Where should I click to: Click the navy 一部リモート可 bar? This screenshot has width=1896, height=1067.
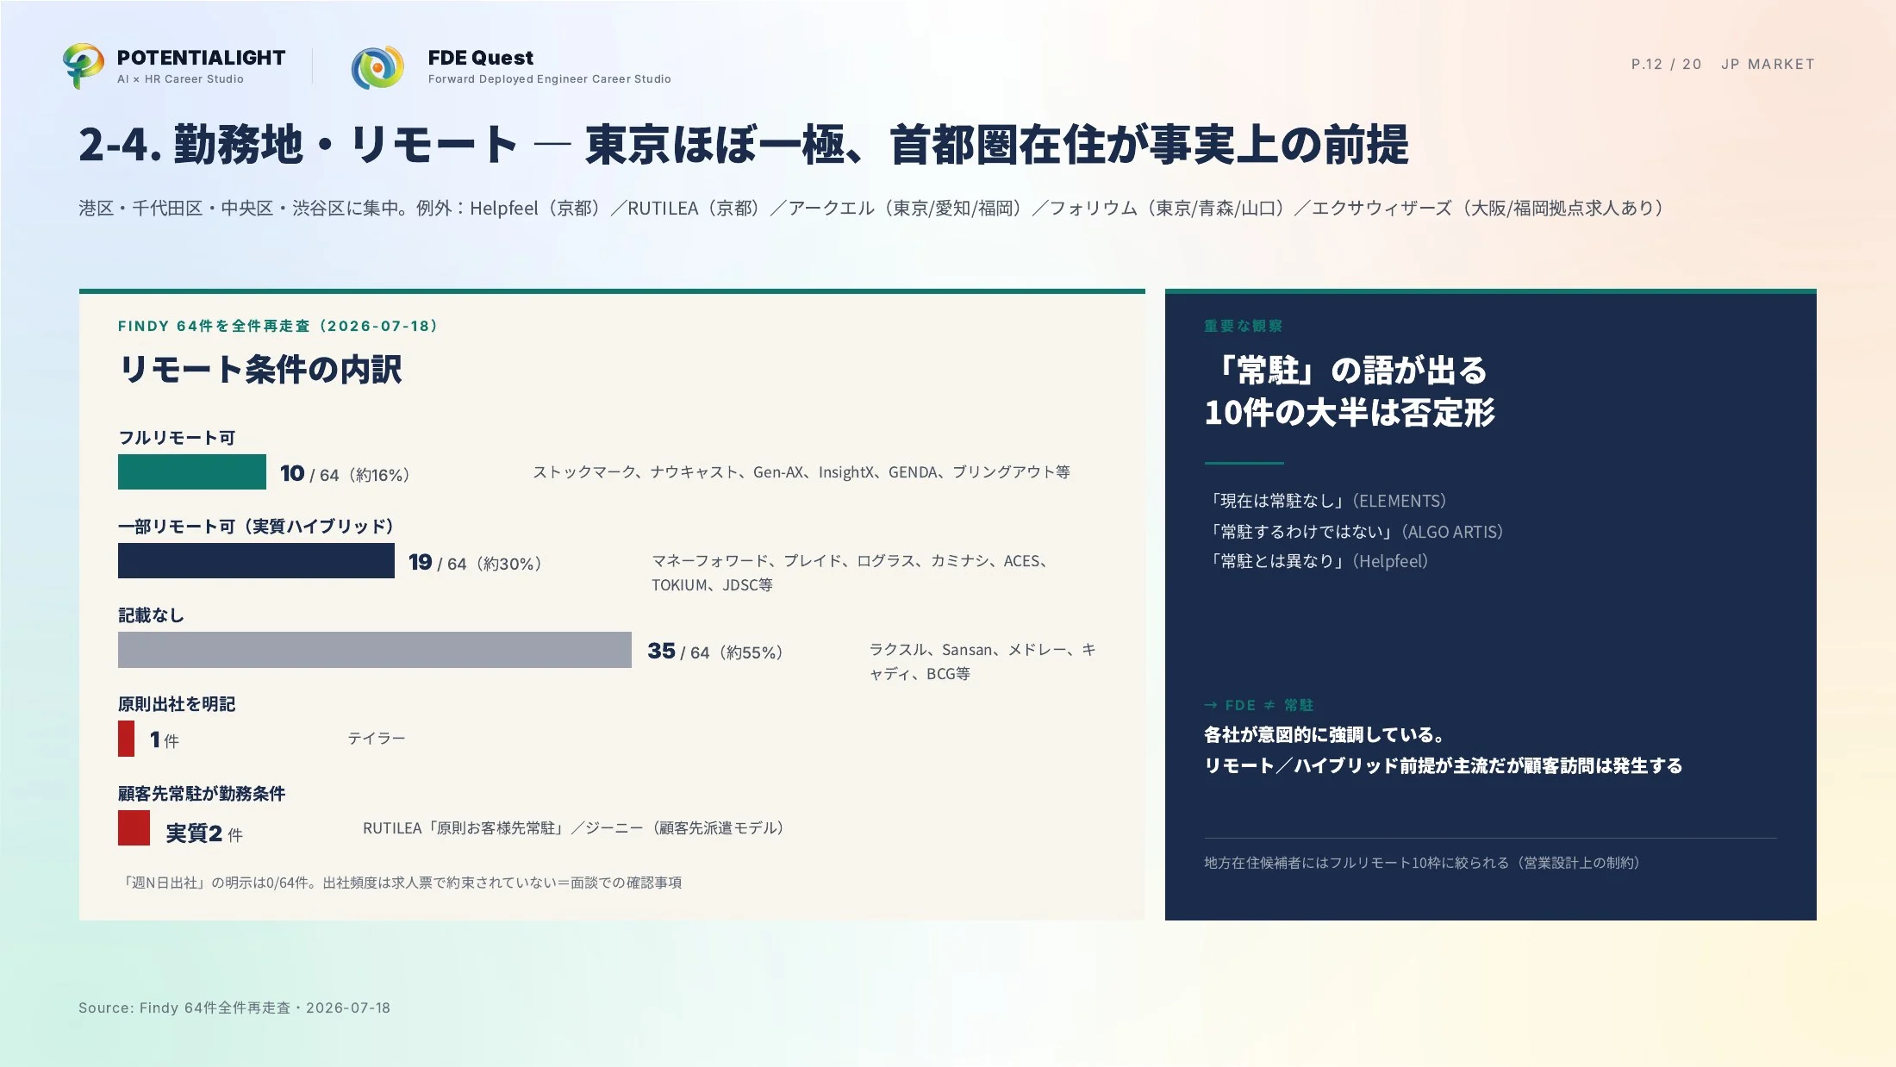[x=256, y=560]
